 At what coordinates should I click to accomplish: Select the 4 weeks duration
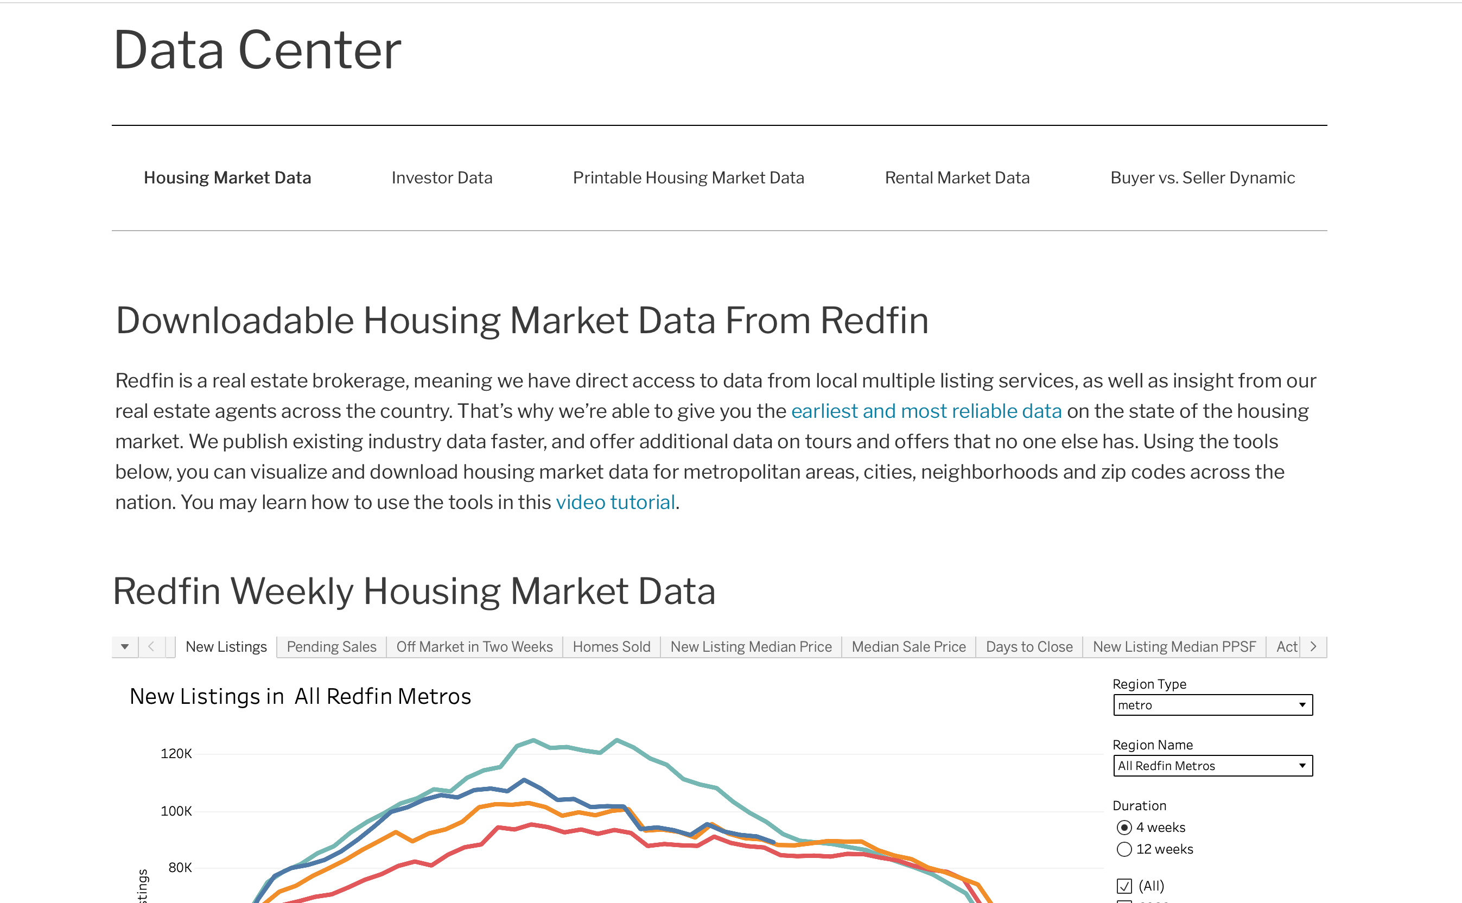coord(1124,828)
